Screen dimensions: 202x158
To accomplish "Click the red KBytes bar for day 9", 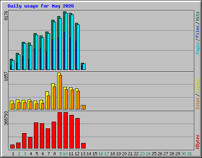I will tap(60, 130).
